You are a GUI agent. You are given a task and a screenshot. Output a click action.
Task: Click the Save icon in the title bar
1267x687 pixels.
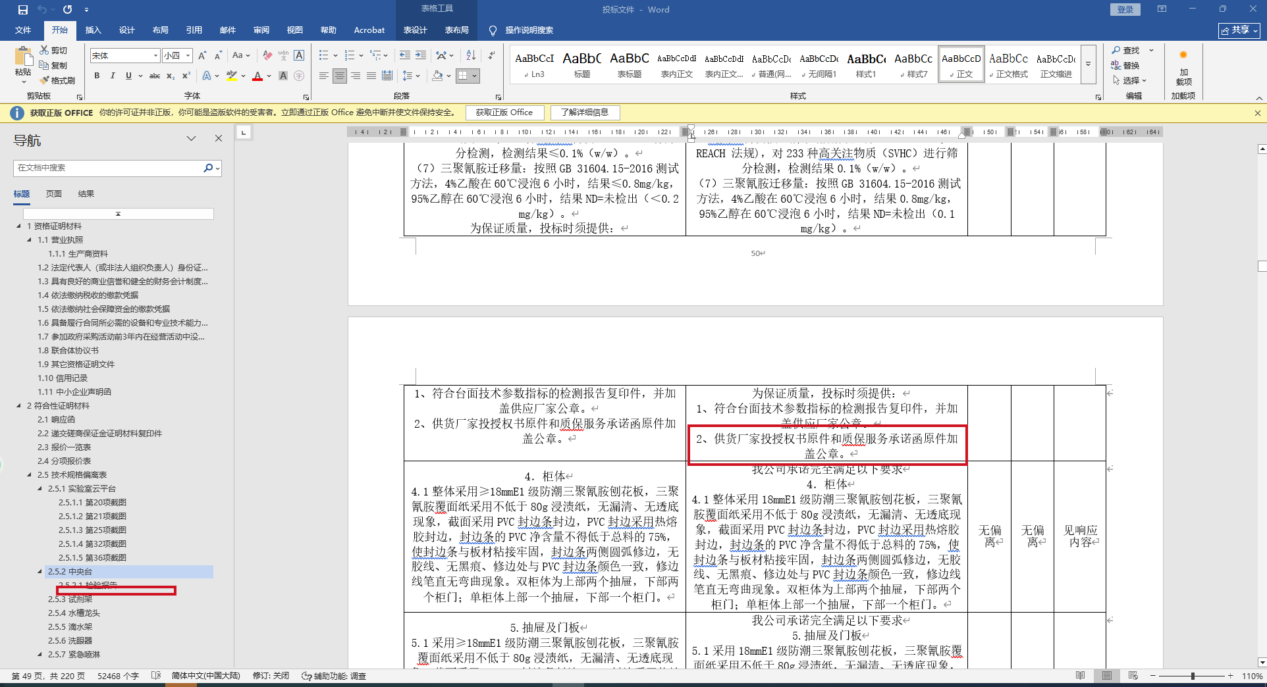pyautogui.click(x=23, y=9)
